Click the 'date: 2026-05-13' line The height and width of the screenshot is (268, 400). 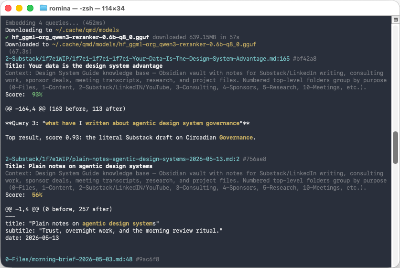[32, 237]
